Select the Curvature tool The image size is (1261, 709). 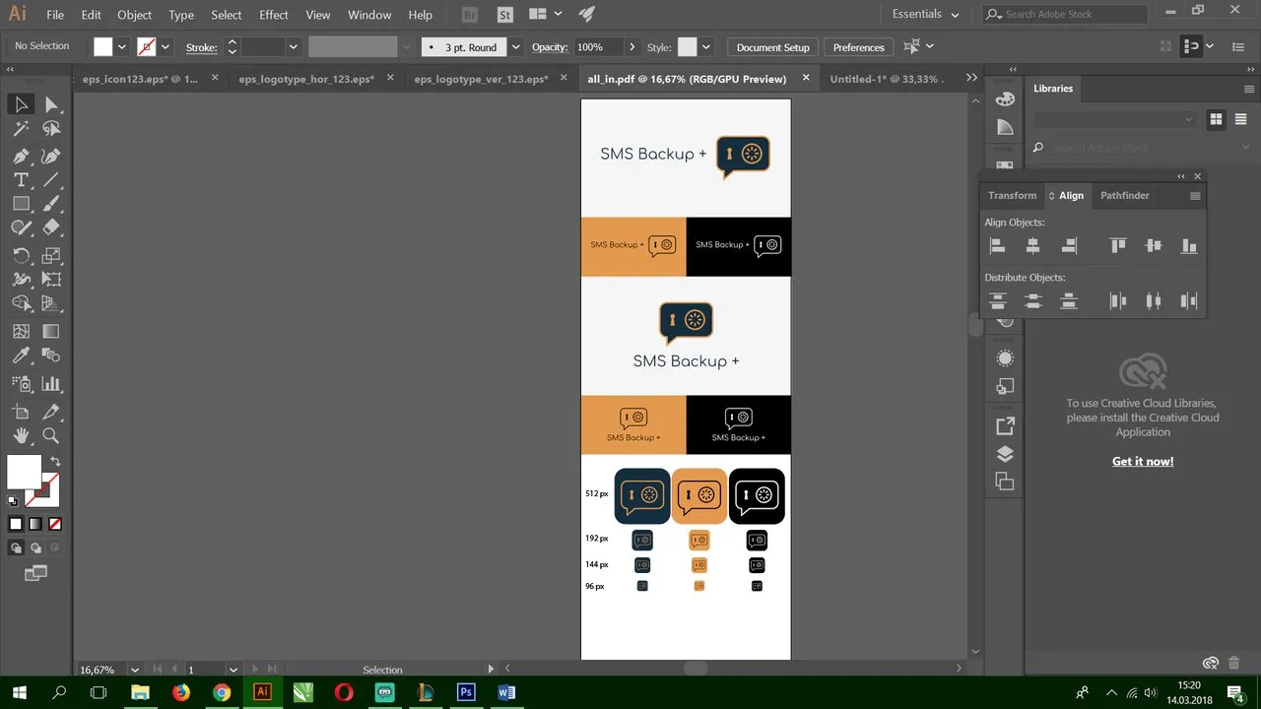click(51, 156)
